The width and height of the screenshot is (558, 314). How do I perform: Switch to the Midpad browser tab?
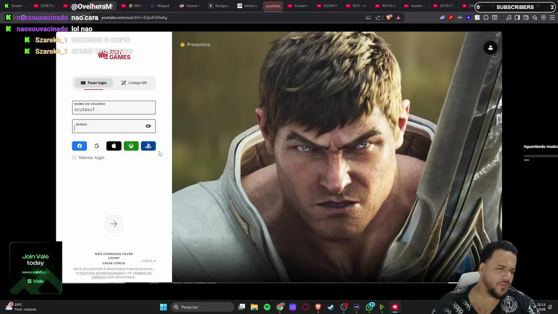tap(160, 6)
